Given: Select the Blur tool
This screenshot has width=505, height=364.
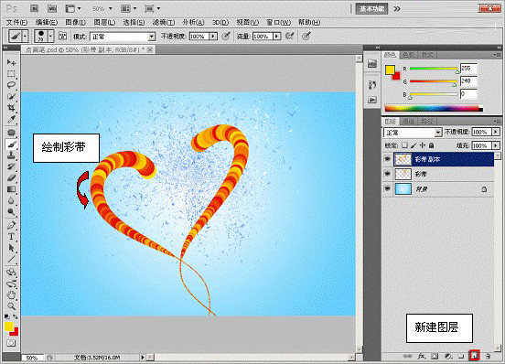Looking at the screenshot, I should (x=11, y=200).
